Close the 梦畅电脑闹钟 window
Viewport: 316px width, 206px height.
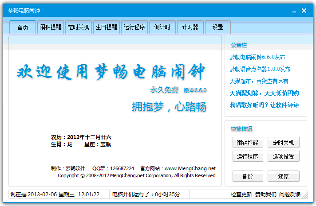(304, 11)
